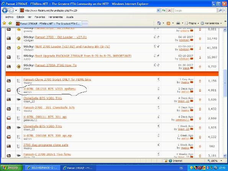The image size is (228, 171).
Task: Refresh the page with green arrows icon
Action: pyautogui.click(x=164, y=10)
